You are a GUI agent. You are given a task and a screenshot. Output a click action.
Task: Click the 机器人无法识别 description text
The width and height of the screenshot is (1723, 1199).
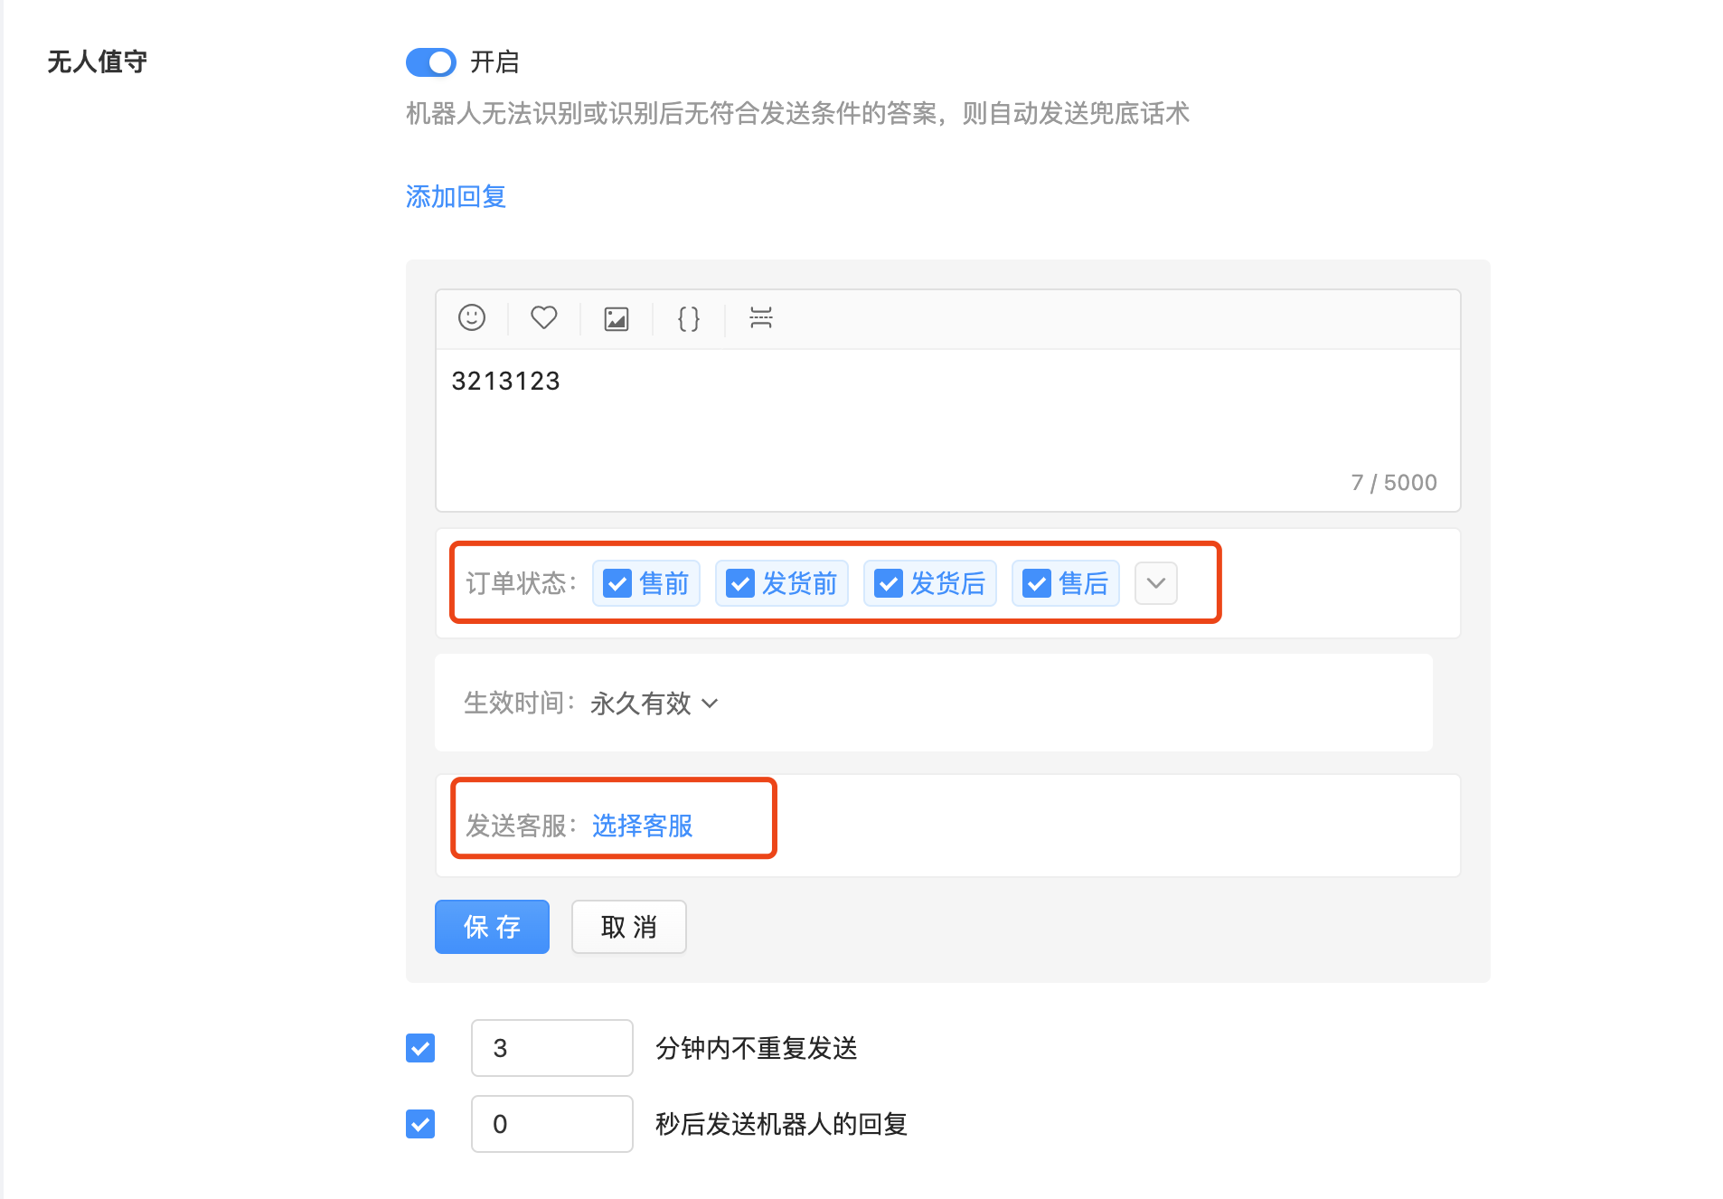pyautogui.click(x=797, y=114)
